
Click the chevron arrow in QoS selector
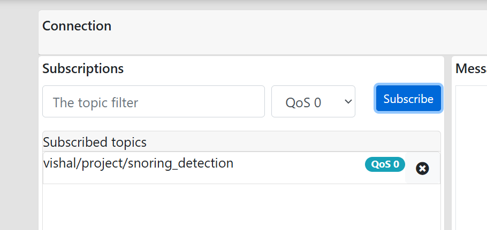(x=348, y=101)
